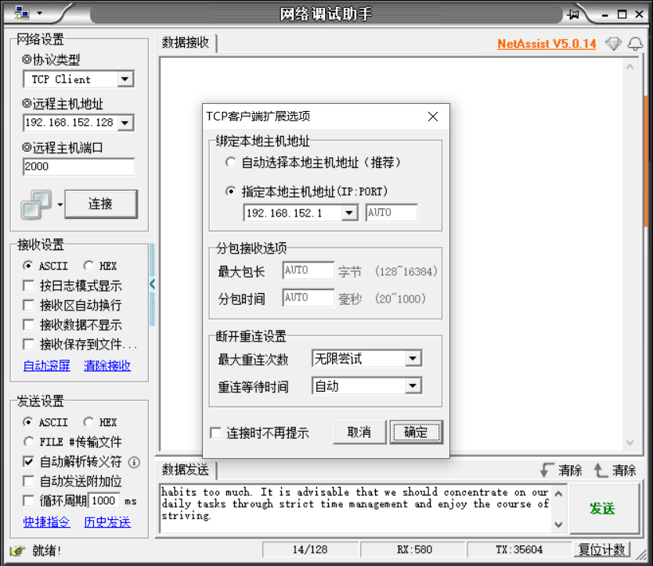Open the app system menu icon in title bar
653x566 pixels.
(x=22, y=13)
